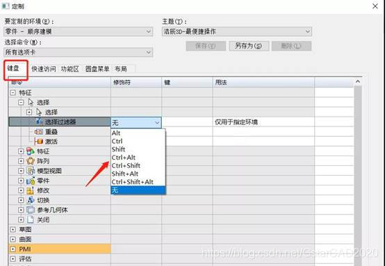Viewport: 385px width, 266px height.
Task: Choose Ctrl+Shift+Alt from modifier list
Action: (138, 181)
